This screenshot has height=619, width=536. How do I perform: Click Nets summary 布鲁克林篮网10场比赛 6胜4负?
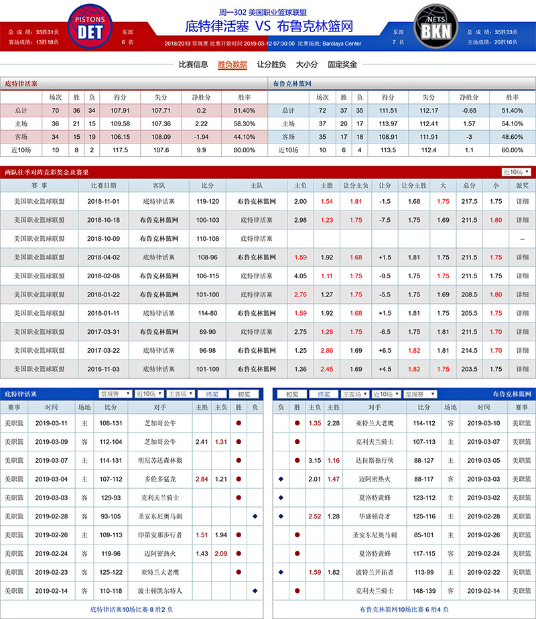coord(404,610)
